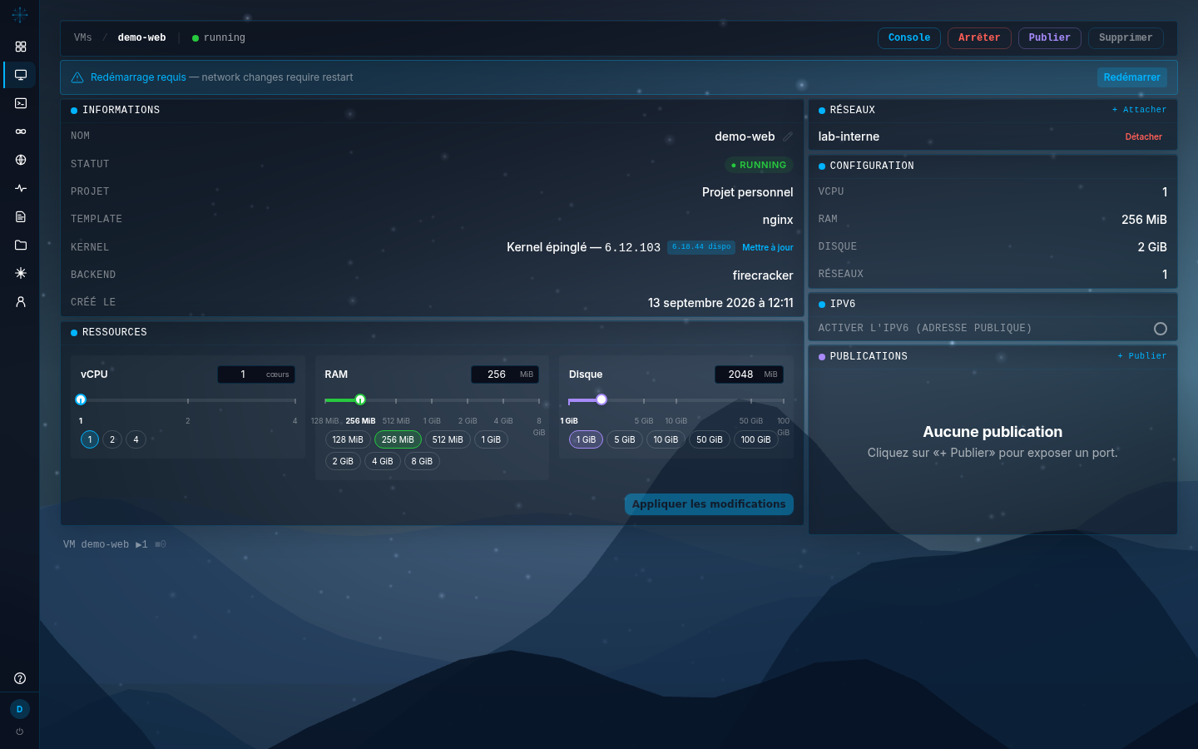Click the Publier button in header
This screenshot has height=749, width=1198.
[x=1050, y=38]
